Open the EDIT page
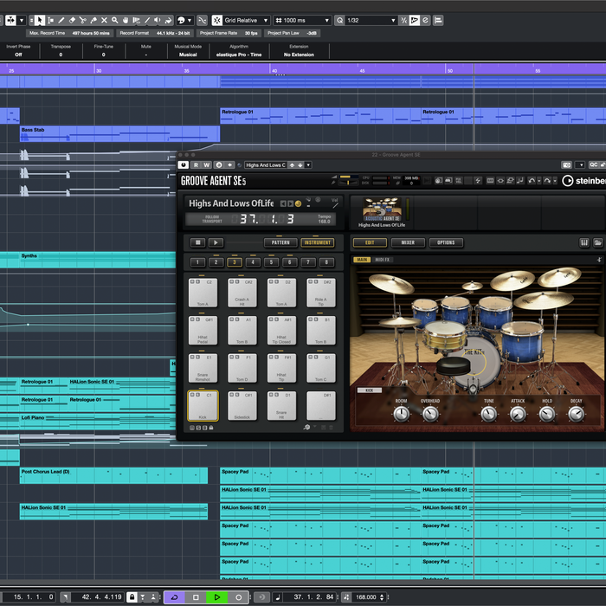The image size is (606, 606). pos(370,242)
